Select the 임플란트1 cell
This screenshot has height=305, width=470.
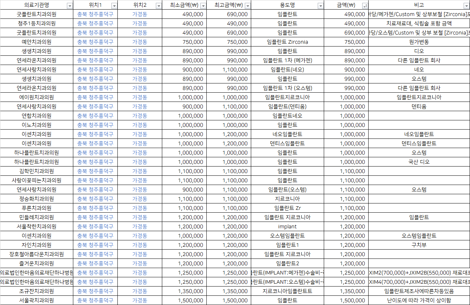click(287, 245)
